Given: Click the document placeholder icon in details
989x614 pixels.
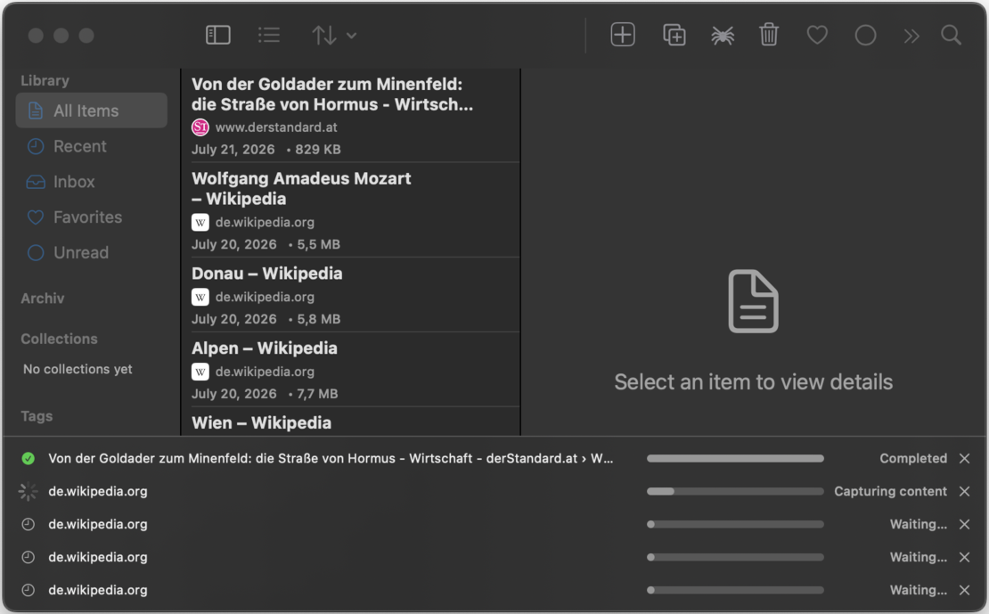Looking at the screenshot, I should [753, 301].
